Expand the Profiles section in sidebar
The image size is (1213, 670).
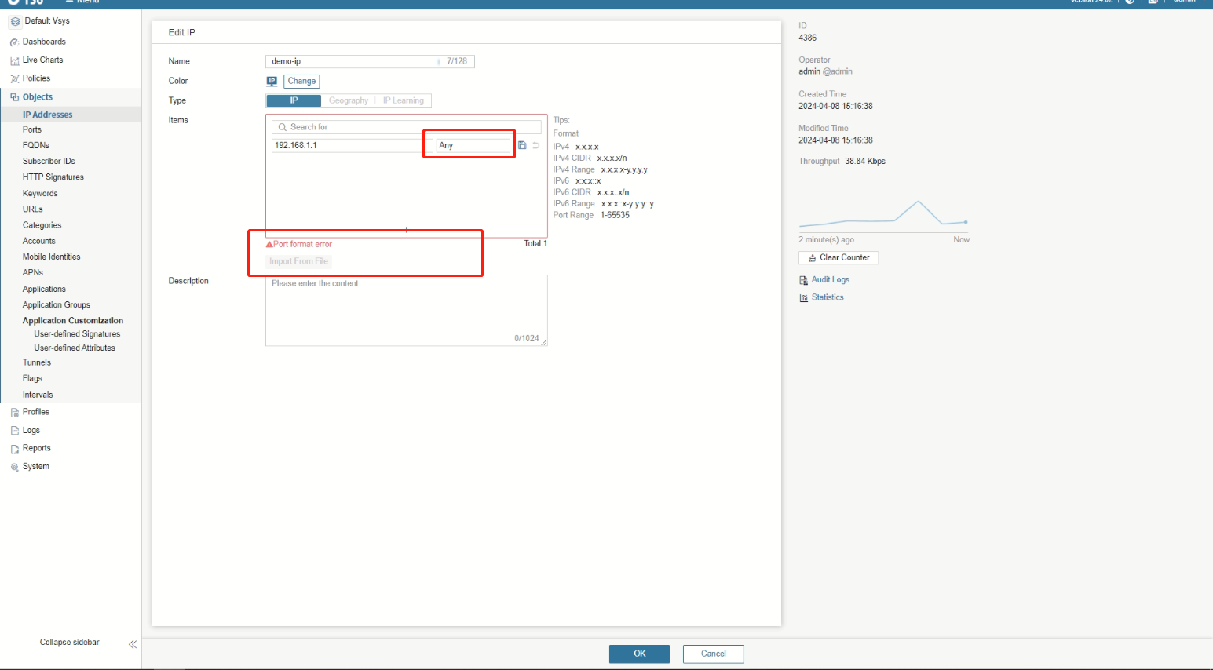35,412
